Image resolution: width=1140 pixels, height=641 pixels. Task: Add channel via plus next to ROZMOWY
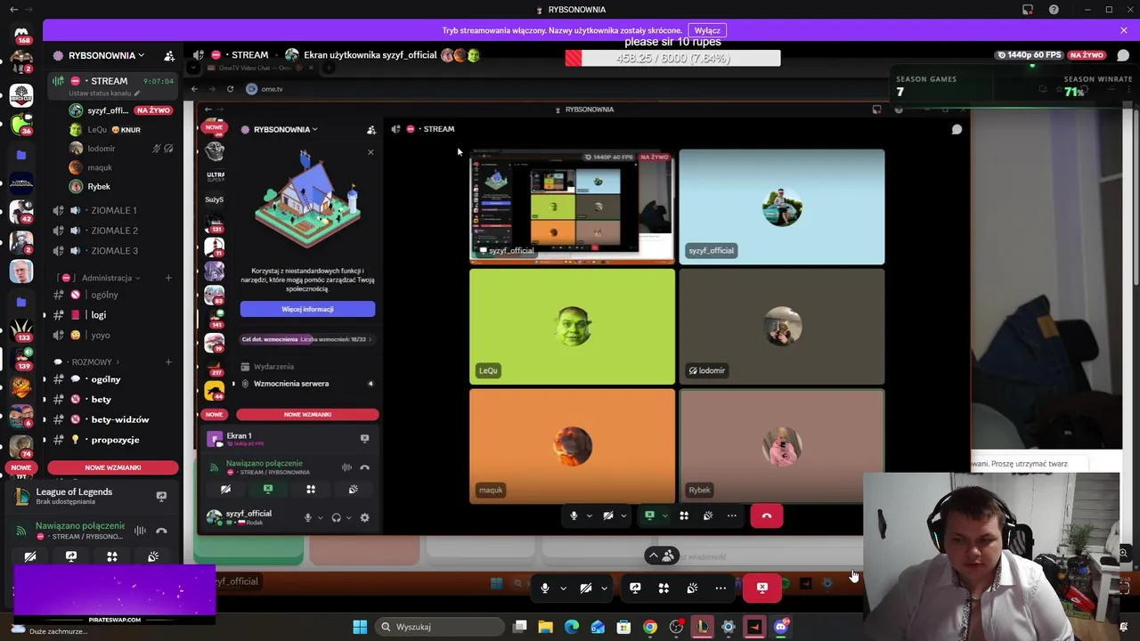tap(168, 362)
